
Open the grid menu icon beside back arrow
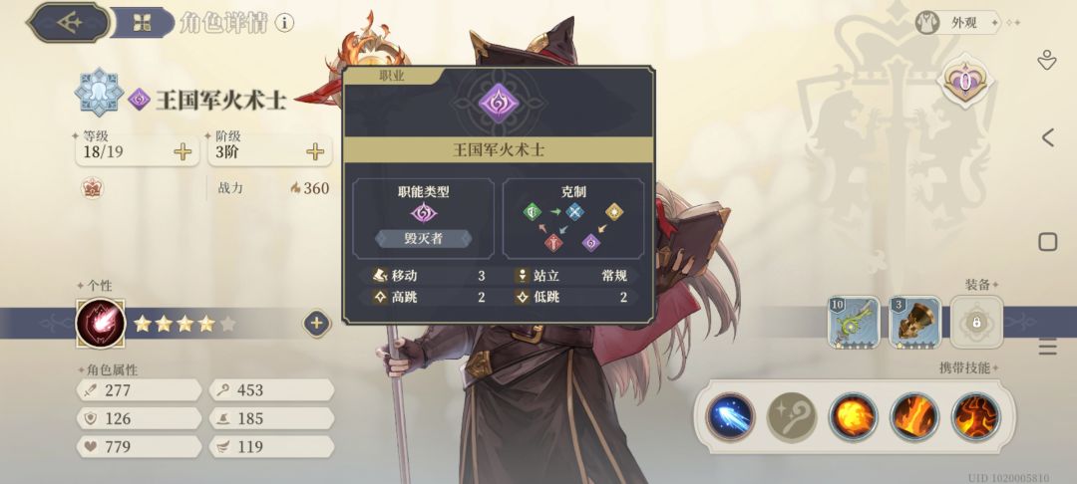click(143, 23)
